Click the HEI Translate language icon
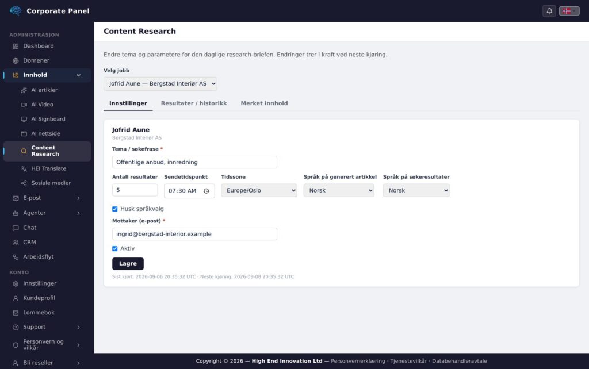589x369 pixels. [24, 169]
